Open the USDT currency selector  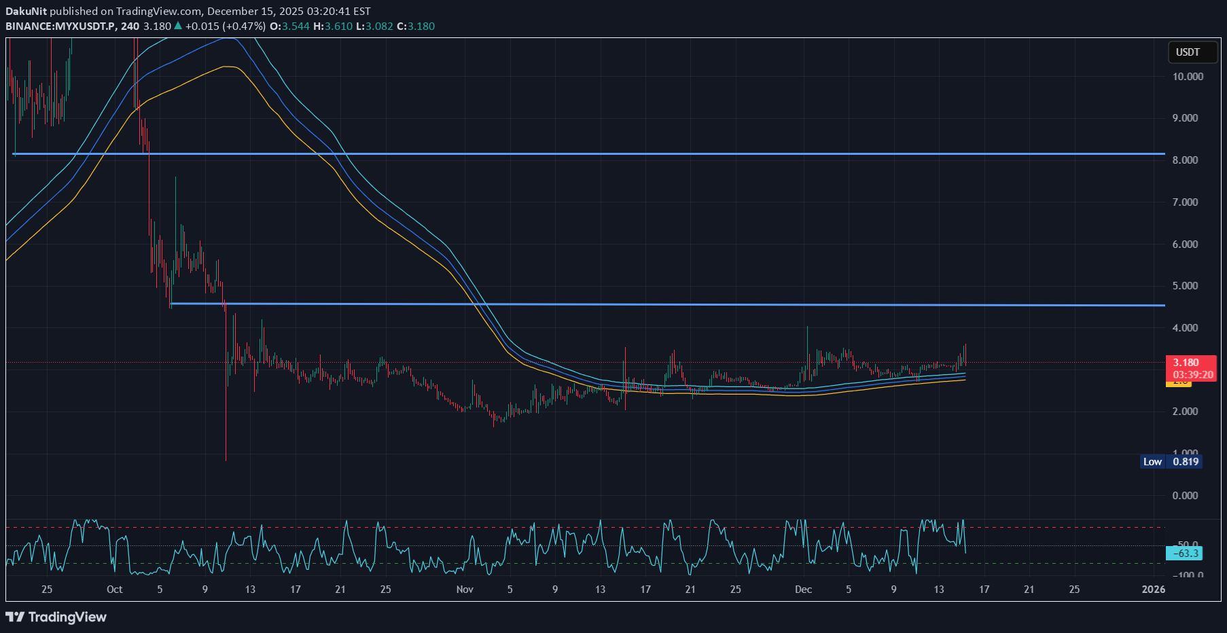point(1188,52)
